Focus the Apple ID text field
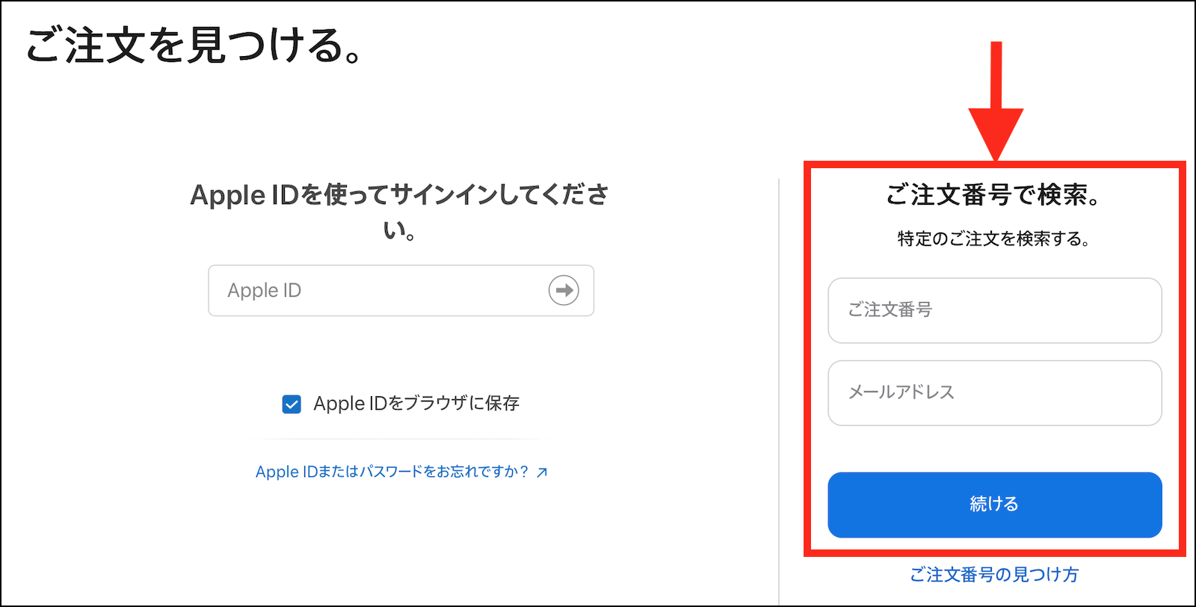The width and height of the screenshot is (1196, 607). tap(401, 290)
